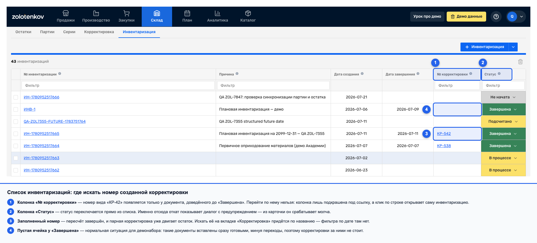Select the Инвентаризация tab
537x243 pixels.
click(x=139, y=32)
